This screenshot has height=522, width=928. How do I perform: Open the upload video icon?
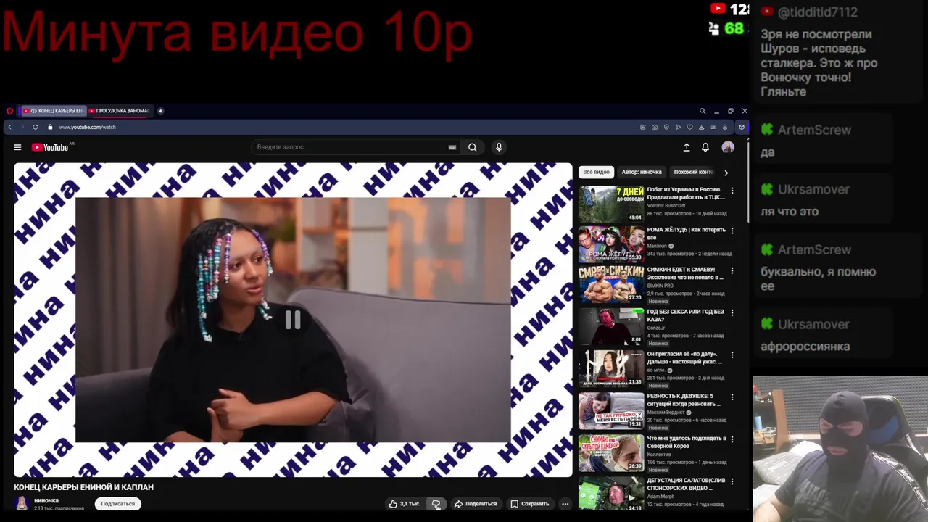[687, 147]
